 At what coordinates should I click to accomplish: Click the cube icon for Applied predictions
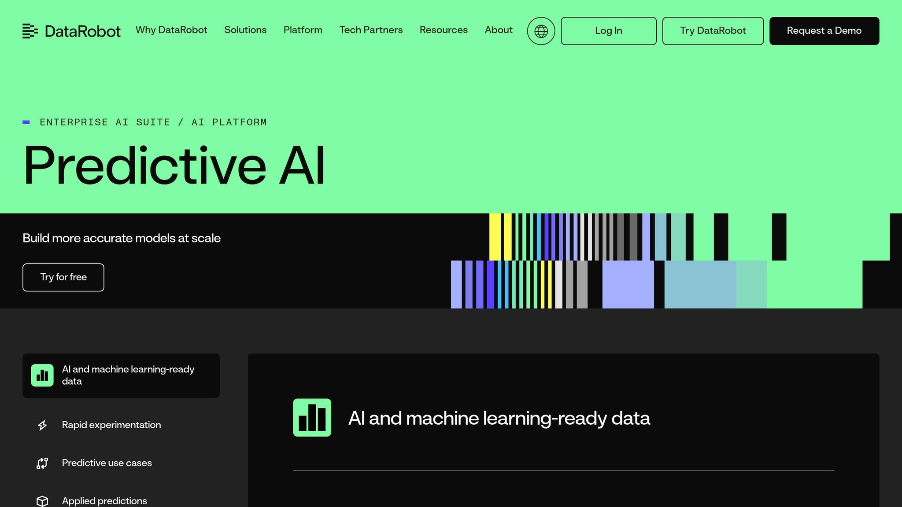pos(42,501)
